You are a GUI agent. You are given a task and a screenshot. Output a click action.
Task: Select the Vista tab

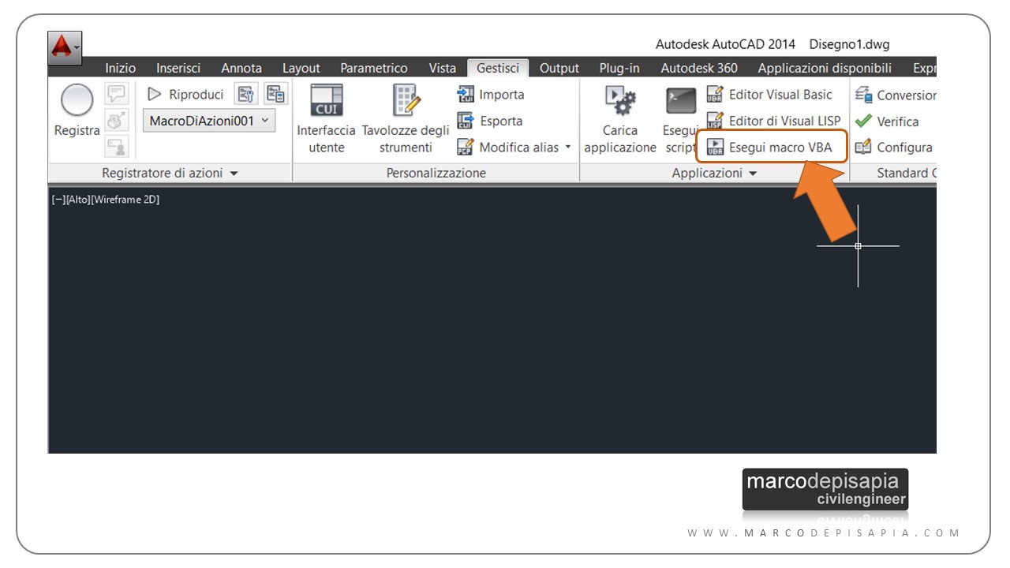tap(443, 68)
